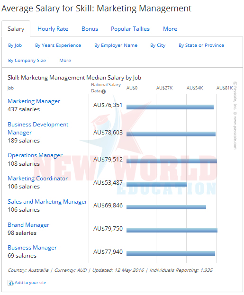
Task: Open the Operations Manager job link
Action: click(x=35, y=155)
